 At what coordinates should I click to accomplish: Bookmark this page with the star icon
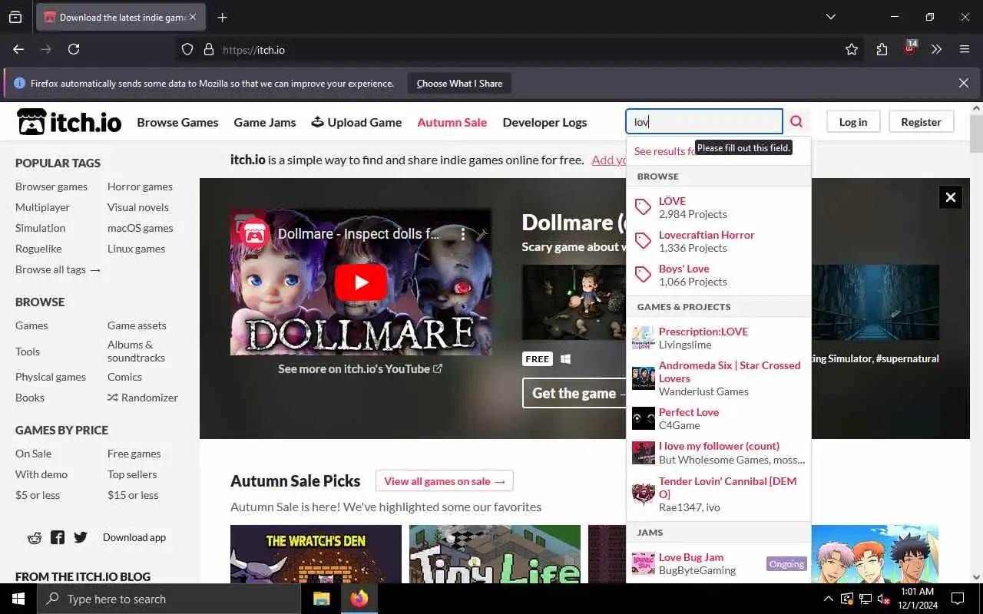coord(852,49)
